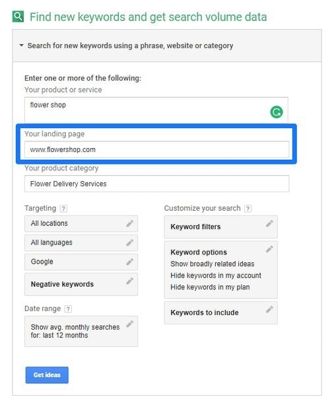
Task: Click pencil icon for Keyword filters
Action: click(269, 224)
